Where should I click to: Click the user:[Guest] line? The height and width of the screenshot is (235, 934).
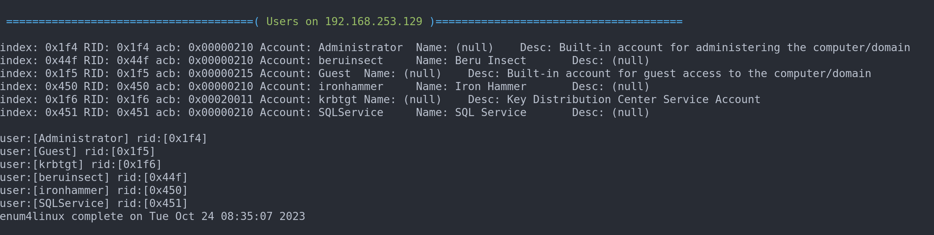pyautogui.click(x=77, y=152)
